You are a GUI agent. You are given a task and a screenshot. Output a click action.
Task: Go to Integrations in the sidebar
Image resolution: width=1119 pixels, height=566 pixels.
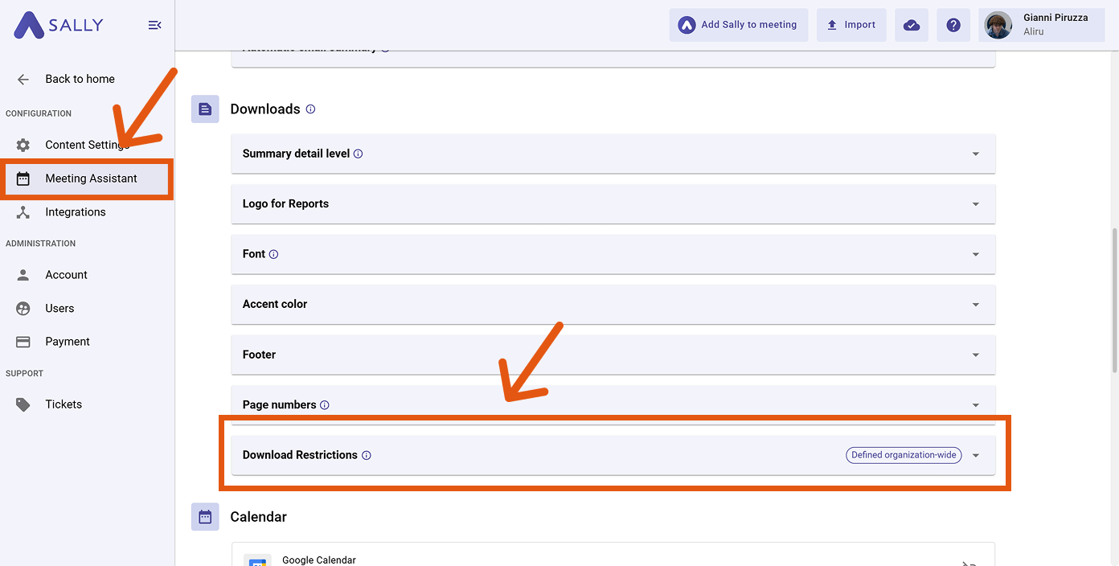tap(76, 212)
